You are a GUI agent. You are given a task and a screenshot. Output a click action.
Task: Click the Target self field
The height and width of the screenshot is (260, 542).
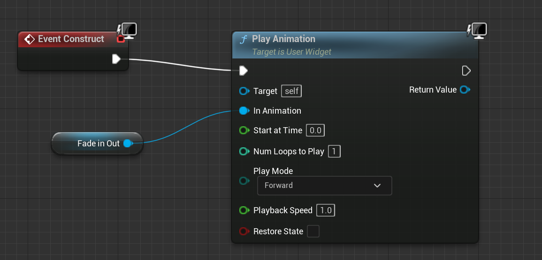291,91
